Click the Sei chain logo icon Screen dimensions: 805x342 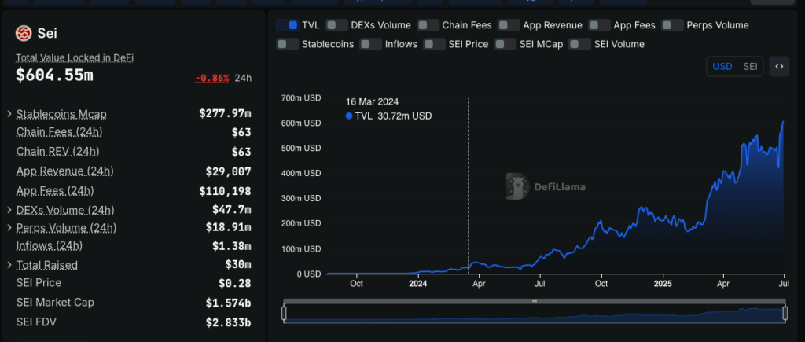tap(24, 33)
